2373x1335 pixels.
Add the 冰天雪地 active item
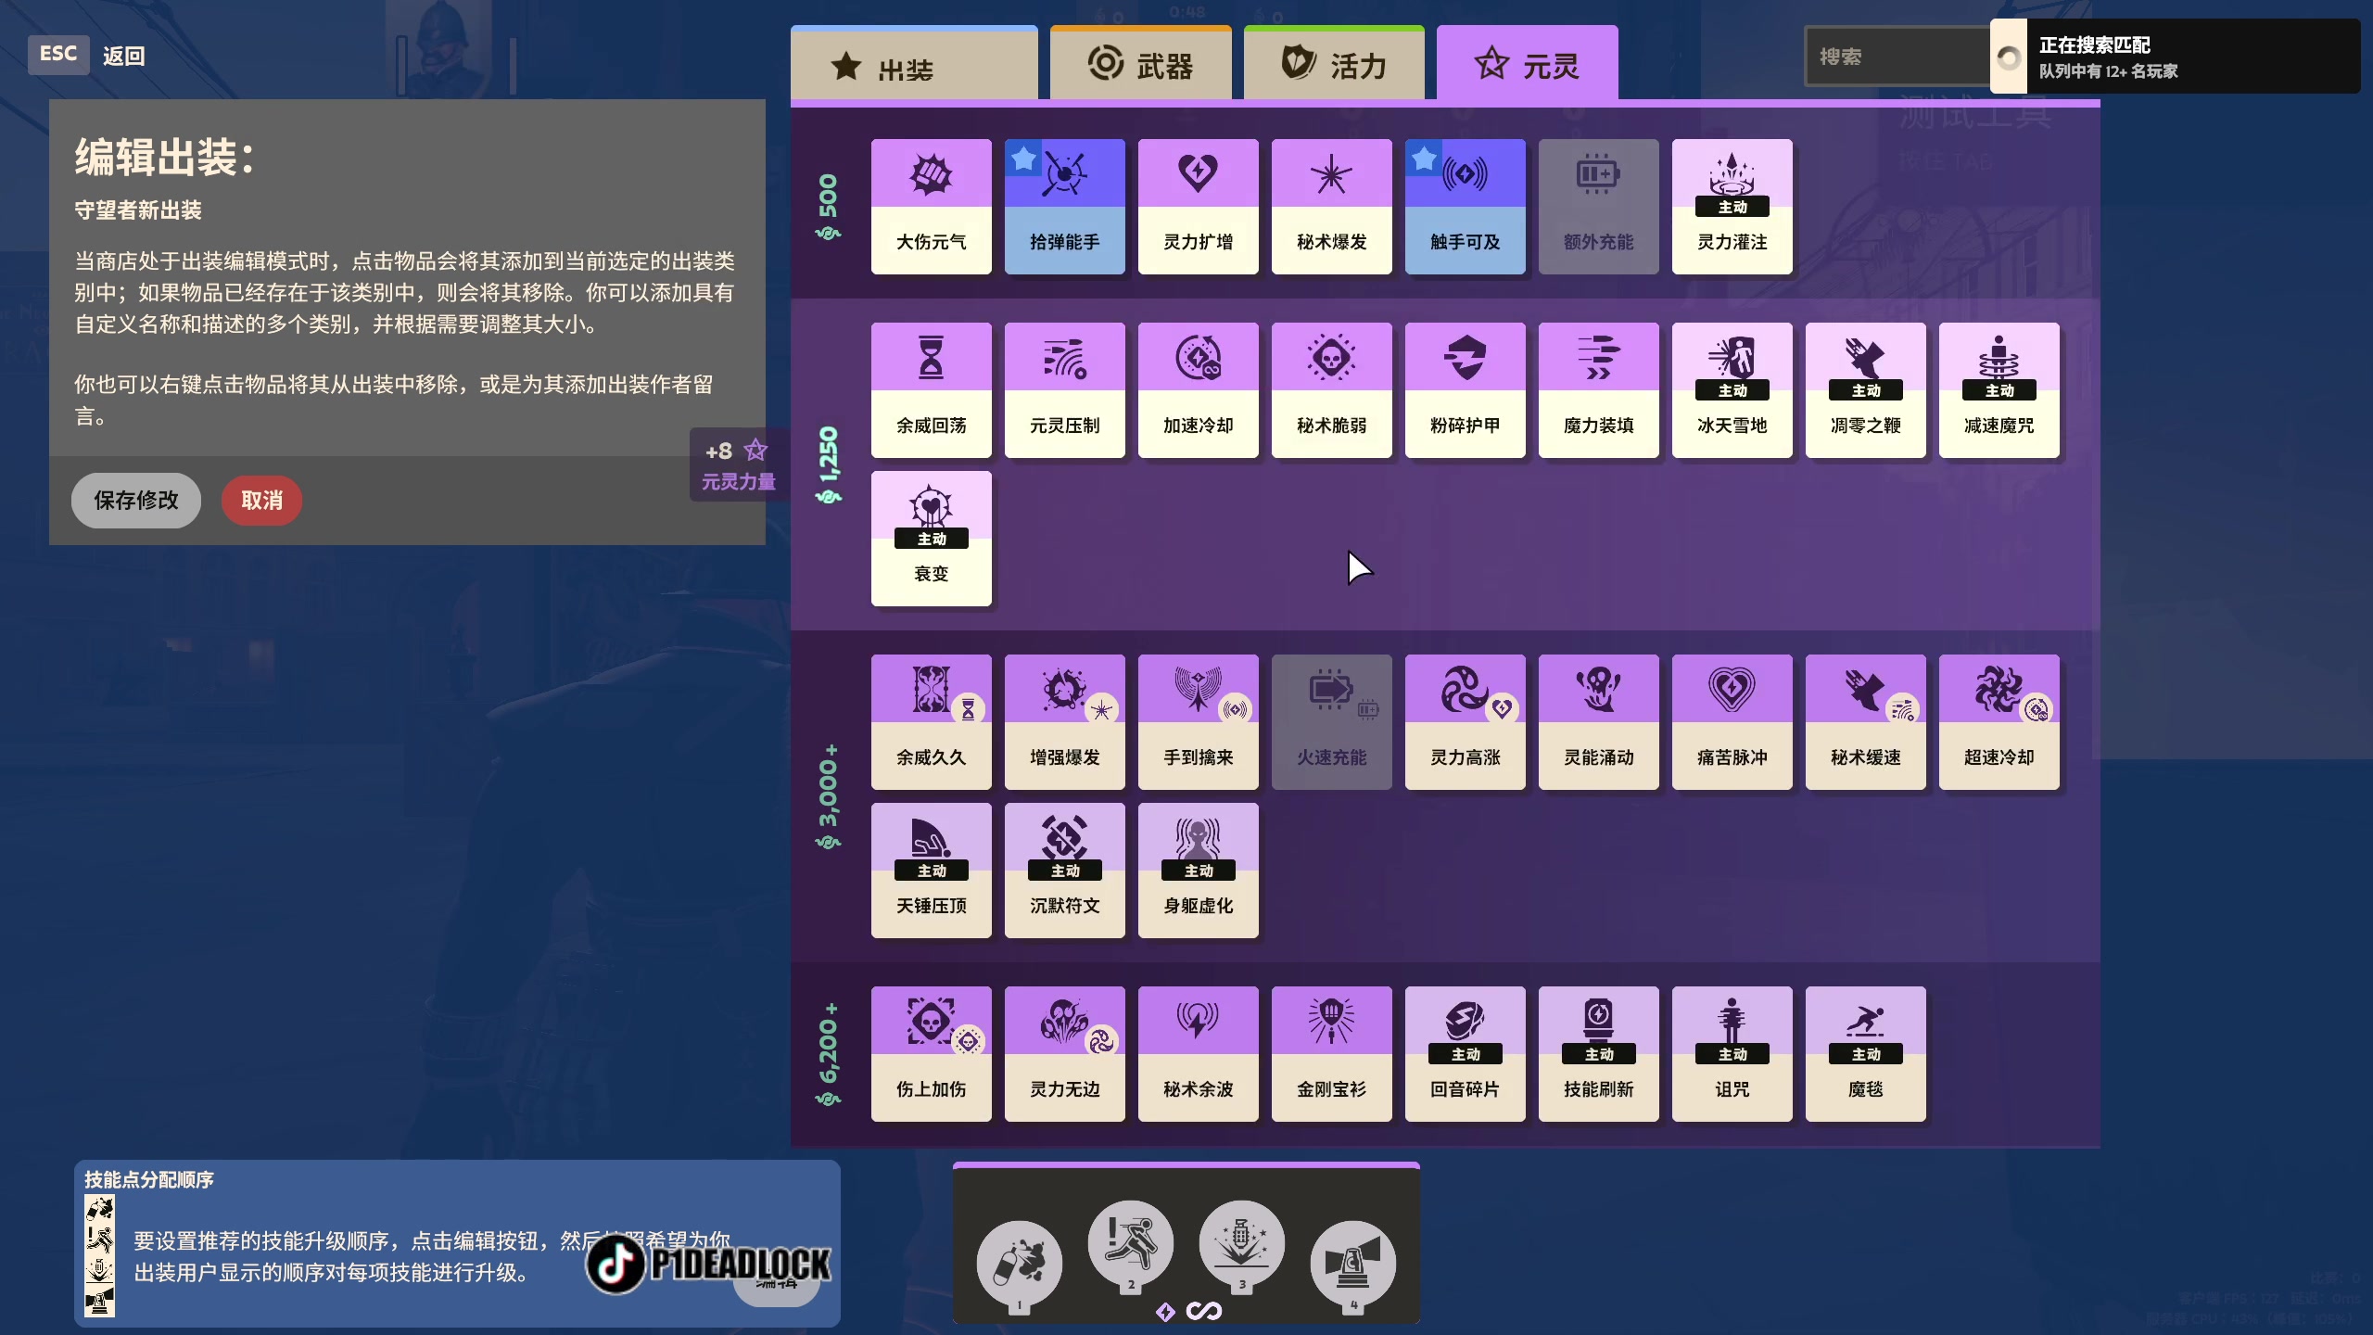coord(1732,389)
